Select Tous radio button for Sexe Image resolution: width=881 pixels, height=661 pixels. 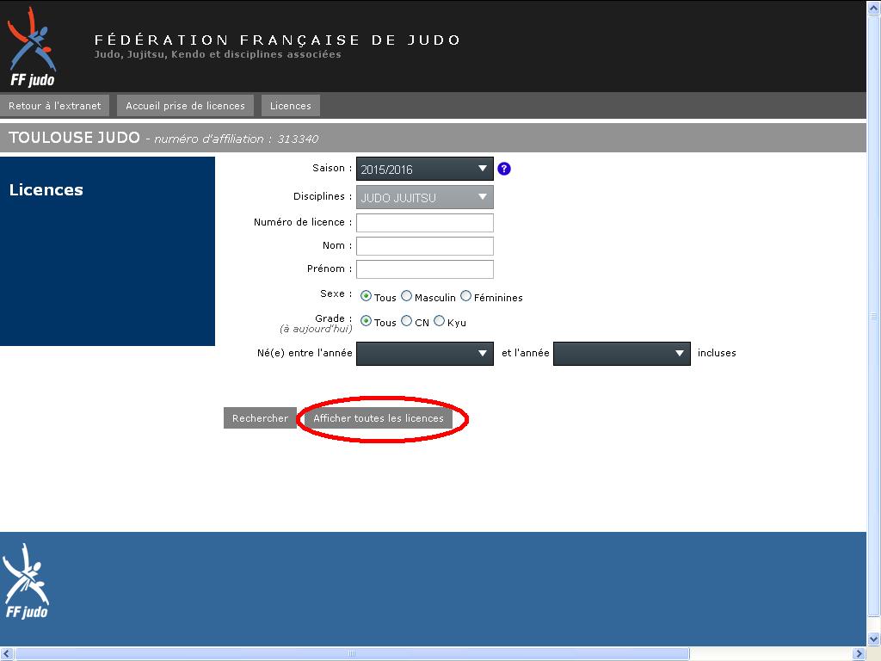(x=367, y=296)
